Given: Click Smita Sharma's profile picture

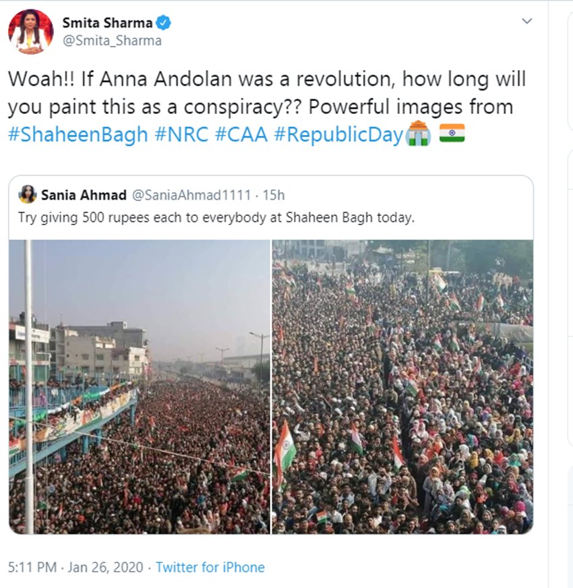Looking at the screenshot, I should pyautogui.click(x=30, y=31).
